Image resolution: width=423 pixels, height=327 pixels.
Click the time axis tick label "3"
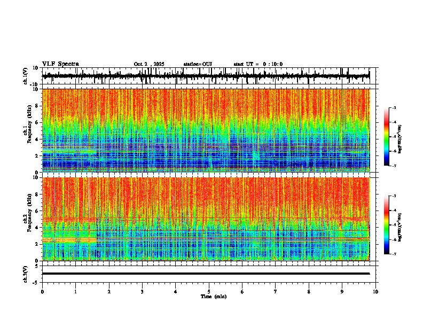coord(142,292)
